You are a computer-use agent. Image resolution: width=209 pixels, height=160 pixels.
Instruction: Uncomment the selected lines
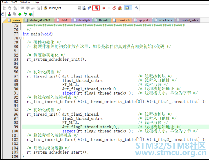38,8
